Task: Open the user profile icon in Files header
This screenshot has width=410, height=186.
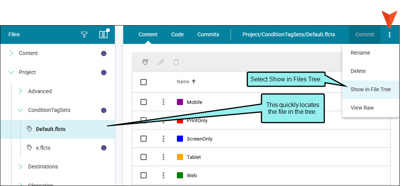Action: tap(103, 35)
